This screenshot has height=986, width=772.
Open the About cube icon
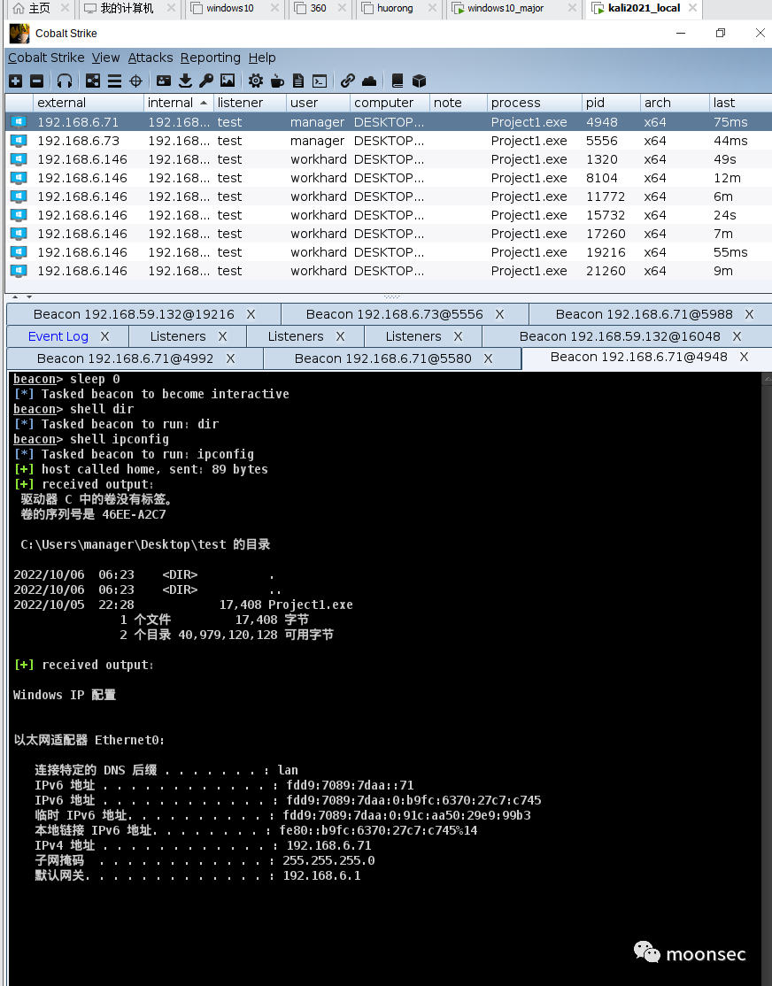pos(419,81)
